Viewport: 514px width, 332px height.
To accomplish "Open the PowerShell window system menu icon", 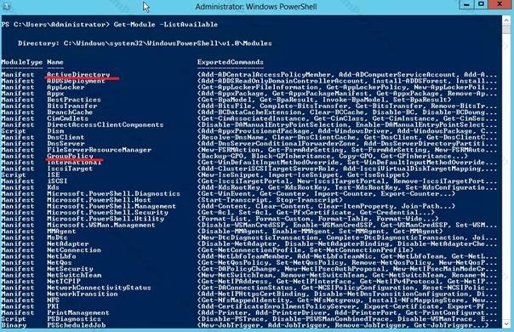I will point(7,6).
